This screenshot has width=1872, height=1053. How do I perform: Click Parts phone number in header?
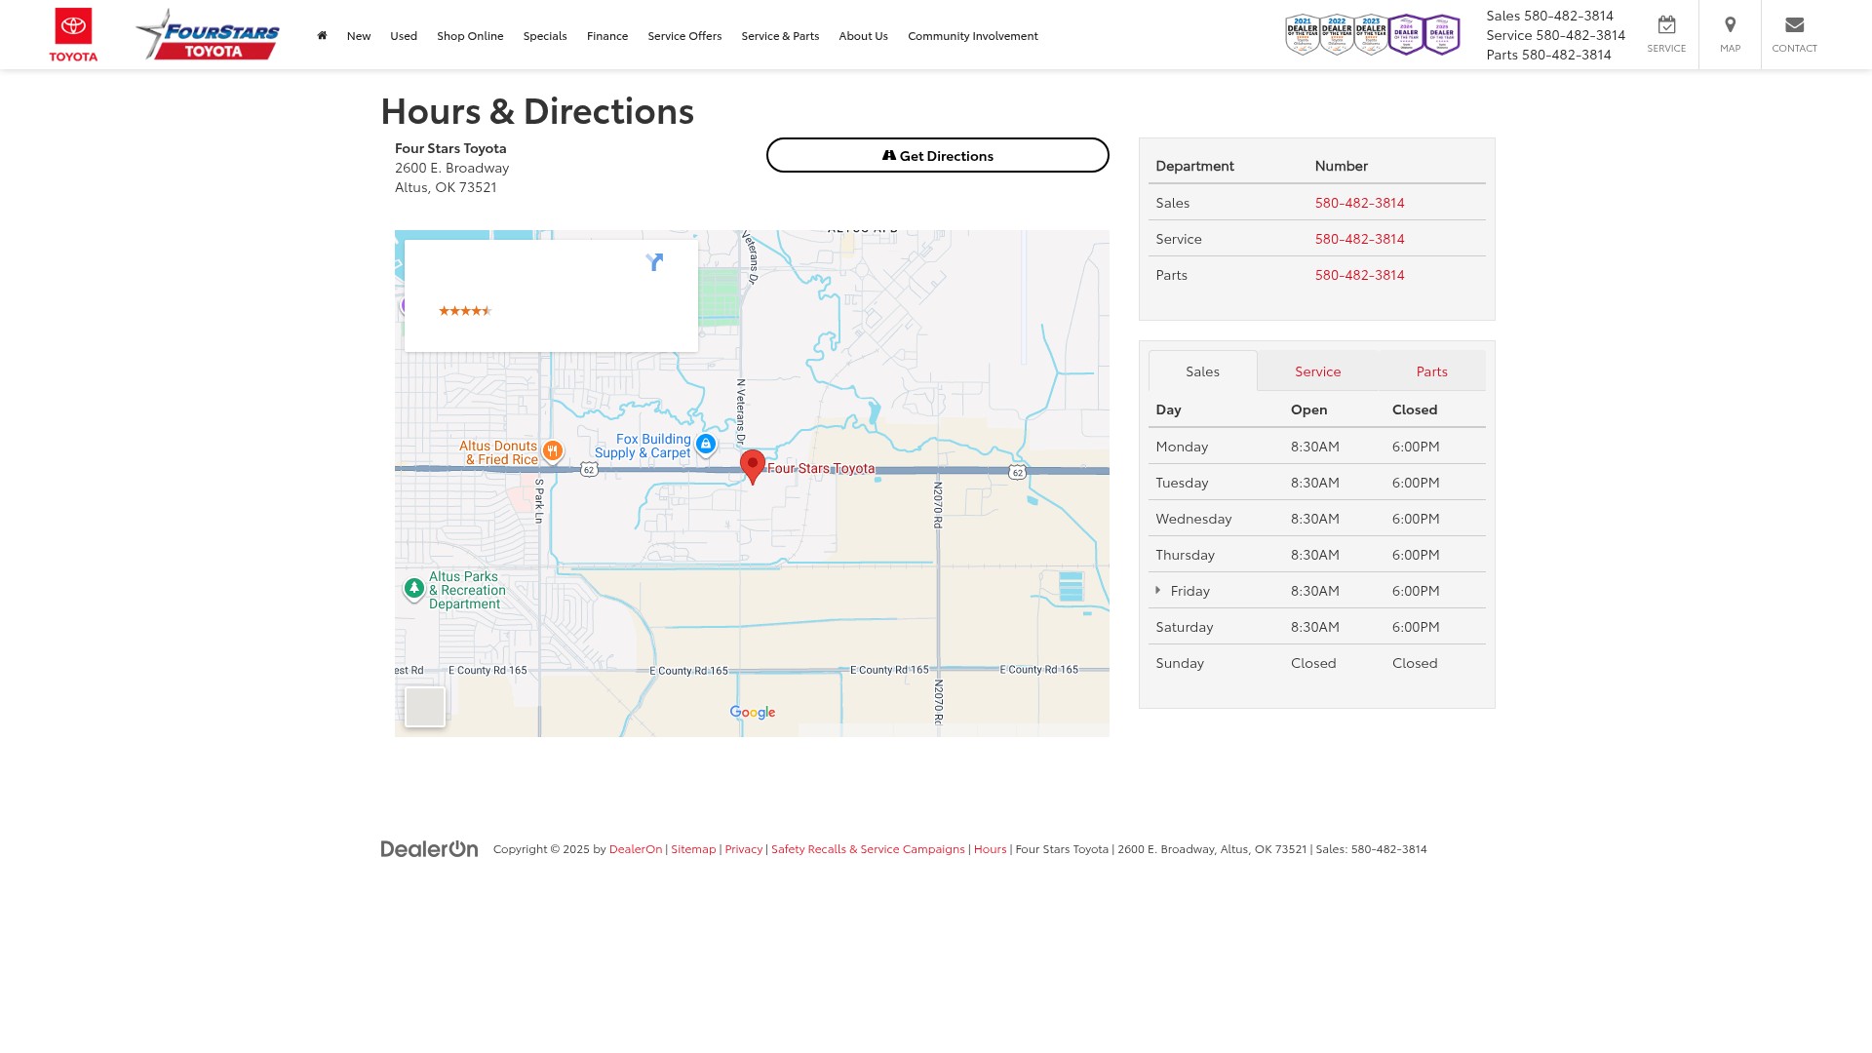pyautogui.click(x=1566, y=54)
